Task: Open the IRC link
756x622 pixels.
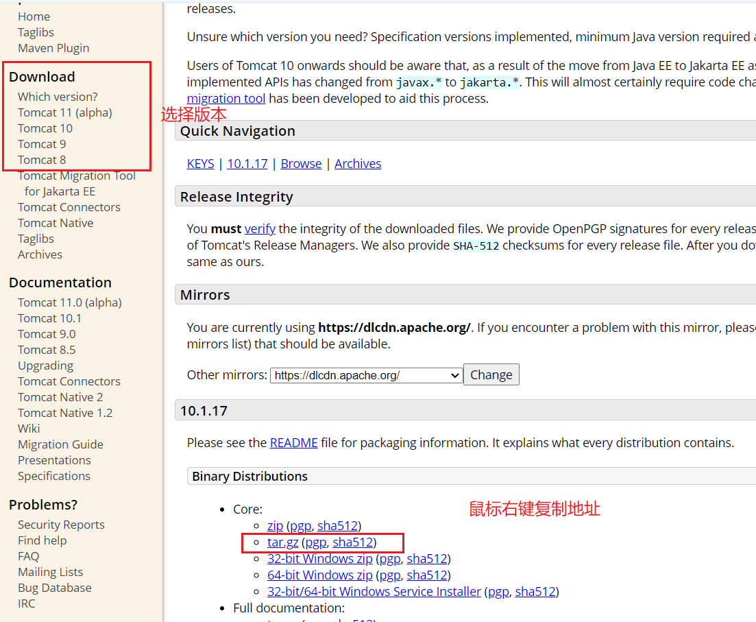Action: coord(27,603)
